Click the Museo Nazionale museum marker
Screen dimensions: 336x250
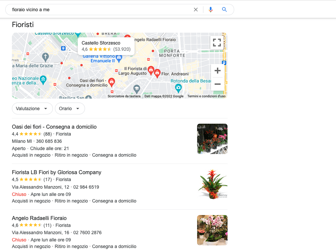[43, 80]
